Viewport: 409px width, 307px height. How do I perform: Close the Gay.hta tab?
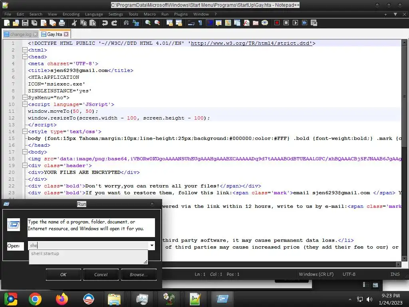click(x=66, y=34)
